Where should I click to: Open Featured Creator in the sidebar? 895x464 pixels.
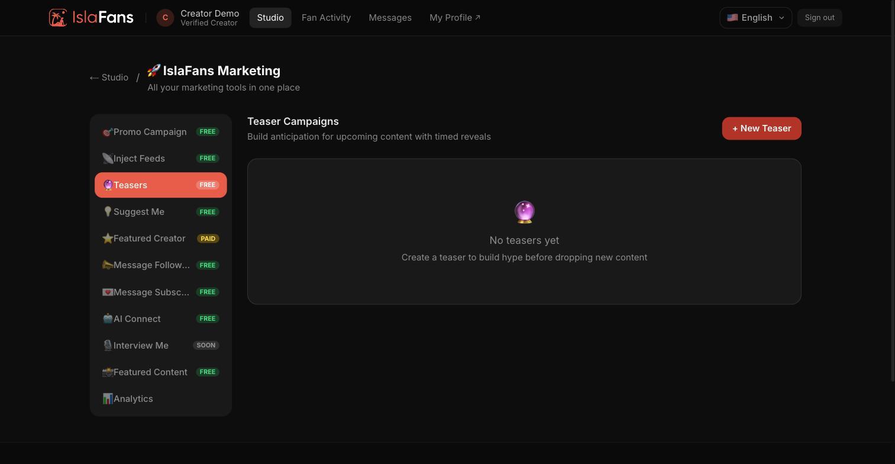click(x=161, y=239)
